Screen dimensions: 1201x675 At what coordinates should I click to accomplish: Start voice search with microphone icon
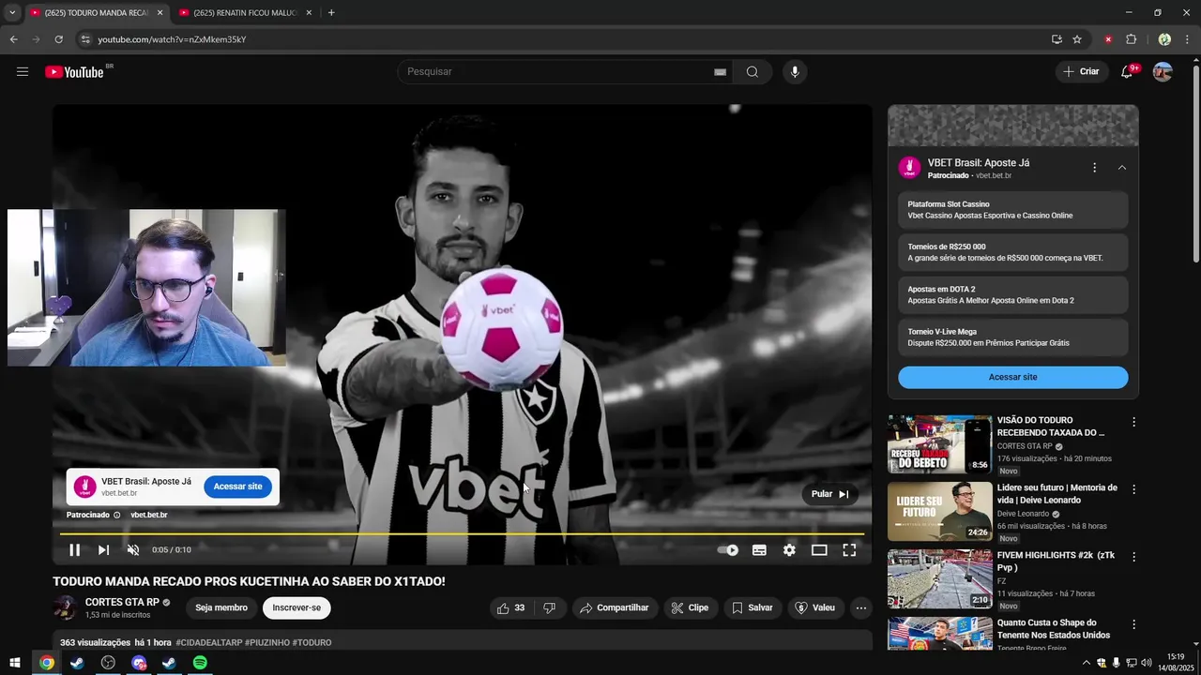[x=795, y=72]
